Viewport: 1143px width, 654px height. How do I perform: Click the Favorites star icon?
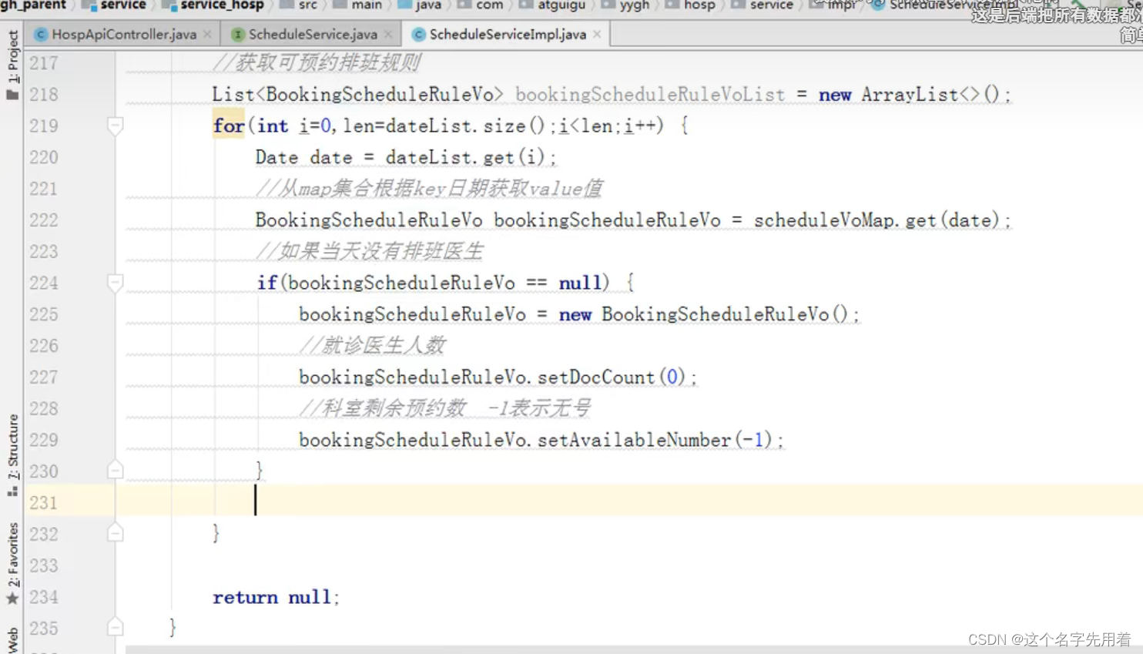(x=12, y=599)
